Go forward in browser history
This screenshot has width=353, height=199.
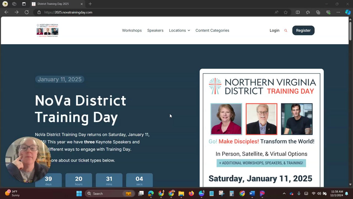coord(17,12)
